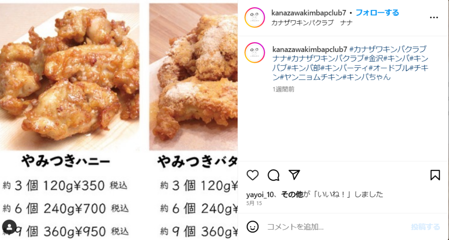Open the #オードブル hashtag link
Screen dimensions: 449x240
(x=389, y=68)
